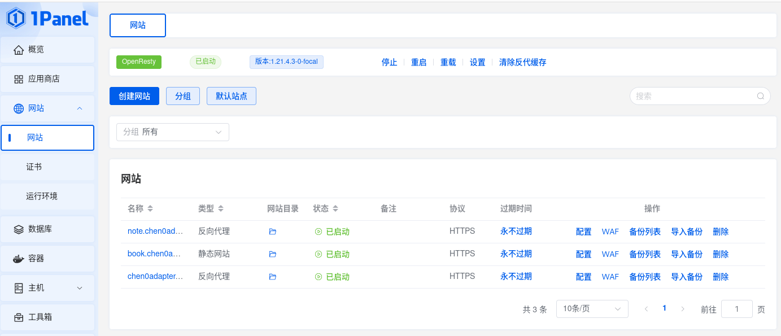Click the 搜索 input field

coord(700,96)
